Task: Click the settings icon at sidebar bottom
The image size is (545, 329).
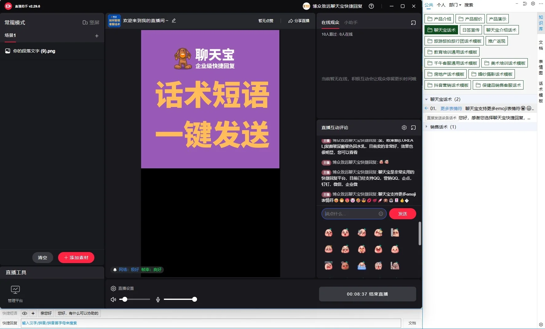Action: [541, 324]
